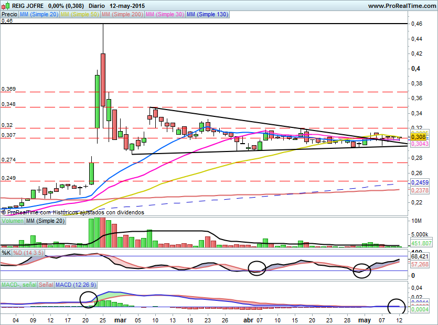Image resolution: width=438 pixels, height=325 pixels.
Task: Click the ProRealTime.com copyright notice text
Action: click(x=72, y=212)
